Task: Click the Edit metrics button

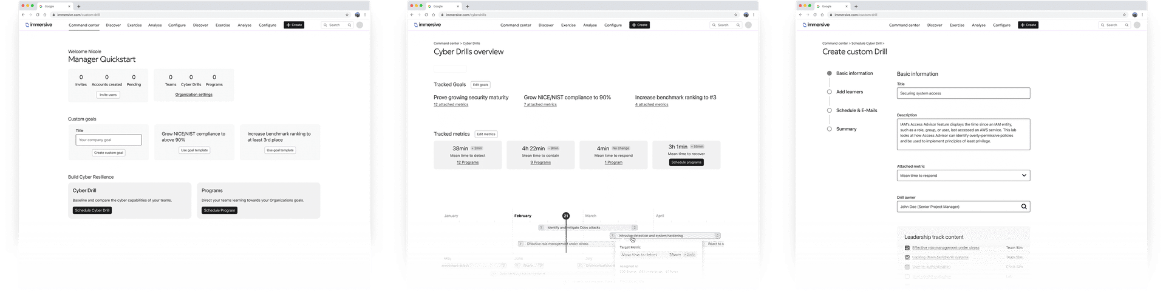Action: click(486, 134)
